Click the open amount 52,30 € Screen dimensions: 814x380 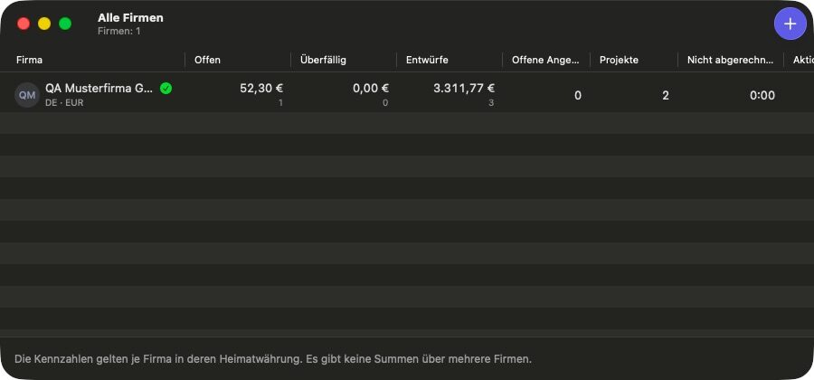261,89
